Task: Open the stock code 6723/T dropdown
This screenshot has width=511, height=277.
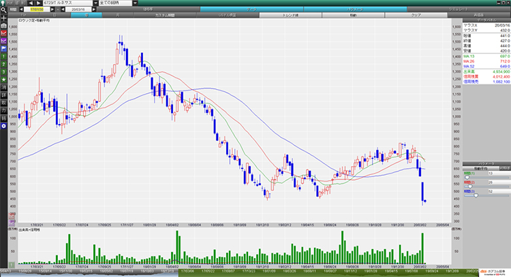Action: pyautogui.click(x=93, y=3)
